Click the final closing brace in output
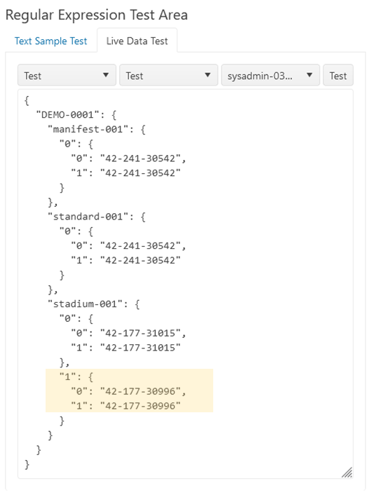 click(27, 464)
